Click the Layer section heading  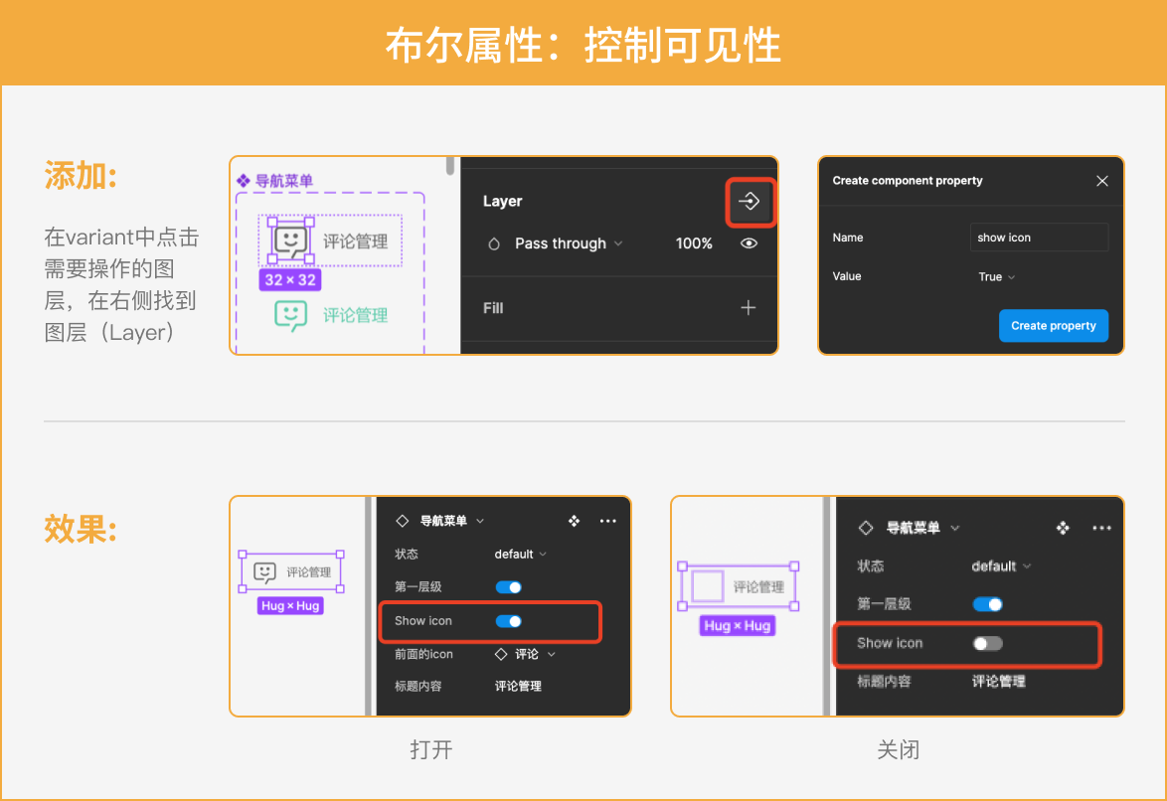point(502,201)
